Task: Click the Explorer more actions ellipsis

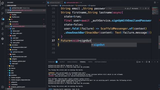Action: click(44, 2)
